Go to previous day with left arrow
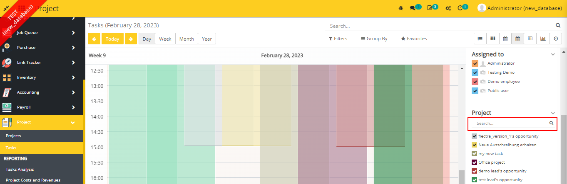The image size is (567, 184). click(94, 39)
